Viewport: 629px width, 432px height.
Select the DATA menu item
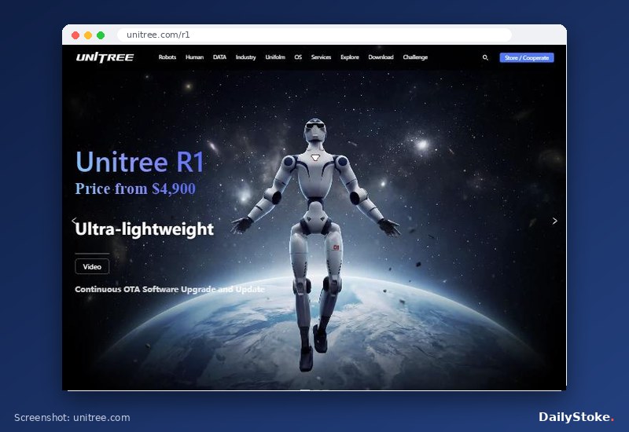pyautogui.click(x=219, y=57)
